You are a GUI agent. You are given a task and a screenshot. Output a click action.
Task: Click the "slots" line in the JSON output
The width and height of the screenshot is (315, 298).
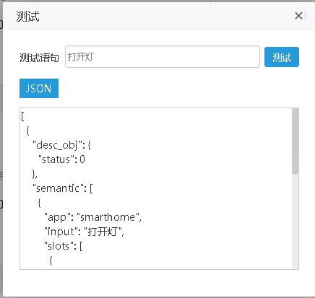[64, 246]
